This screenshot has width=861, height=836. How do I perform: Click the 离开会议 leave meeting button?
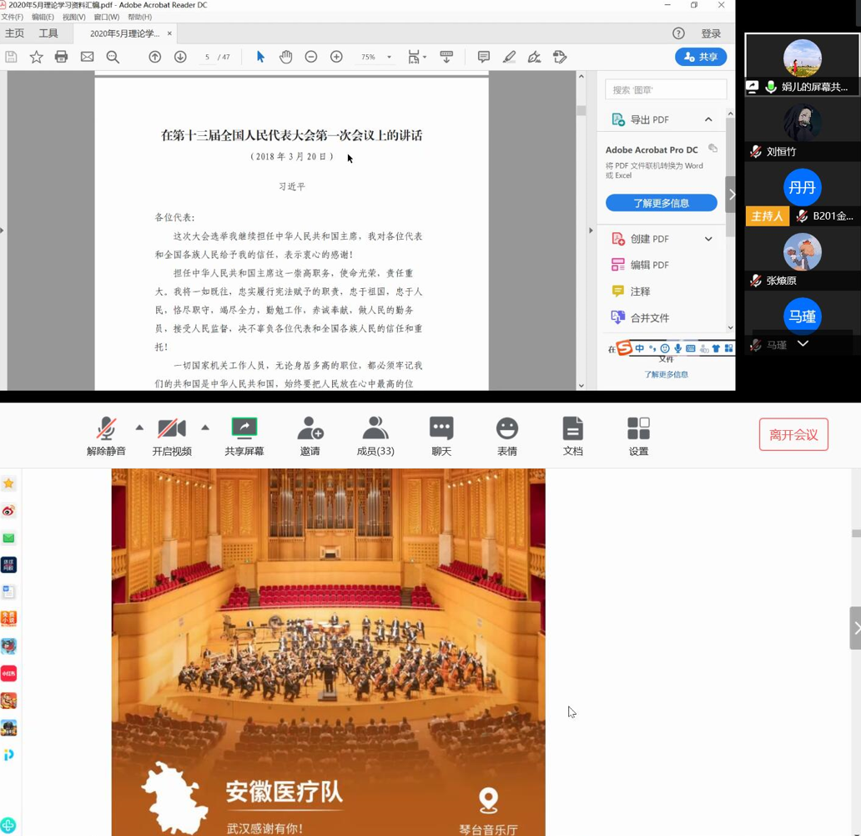coord(793,435)
